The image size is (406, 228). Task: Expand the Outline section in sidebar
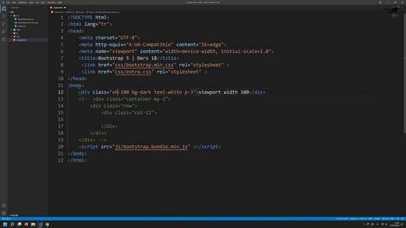(x=14, y=215)
